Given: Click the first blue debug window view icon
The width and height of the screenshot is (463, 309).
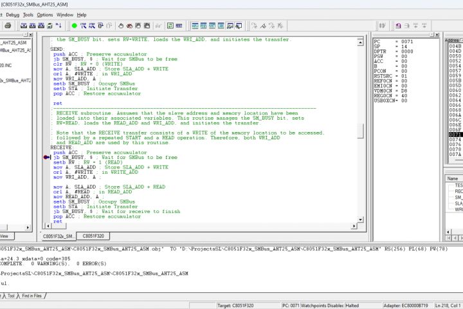Looking at the screenshot, I should coord(195,26).
